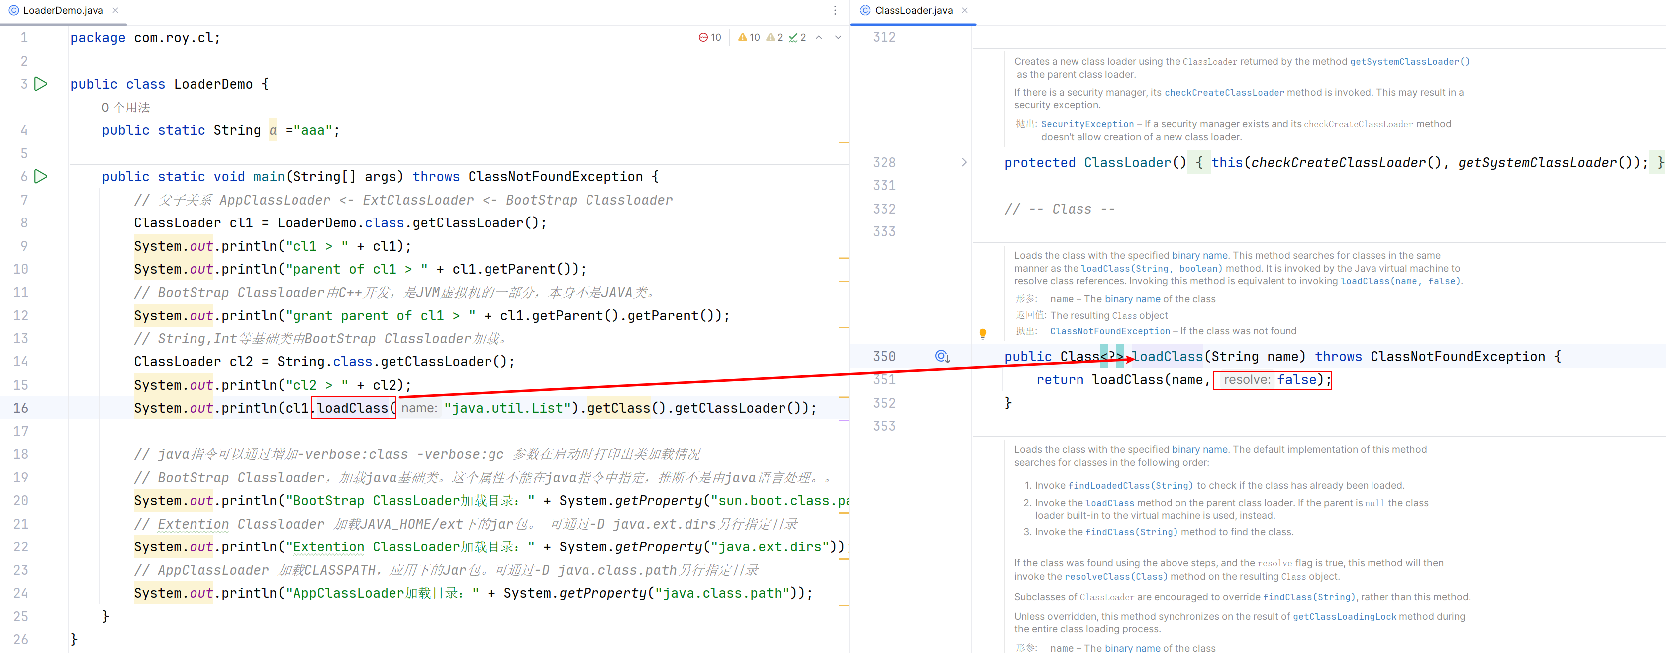Click the overridden-method gutter icon beside loadClass
Image resolution: width=1666 pixels, height=653 pixels.
(942, 356)
